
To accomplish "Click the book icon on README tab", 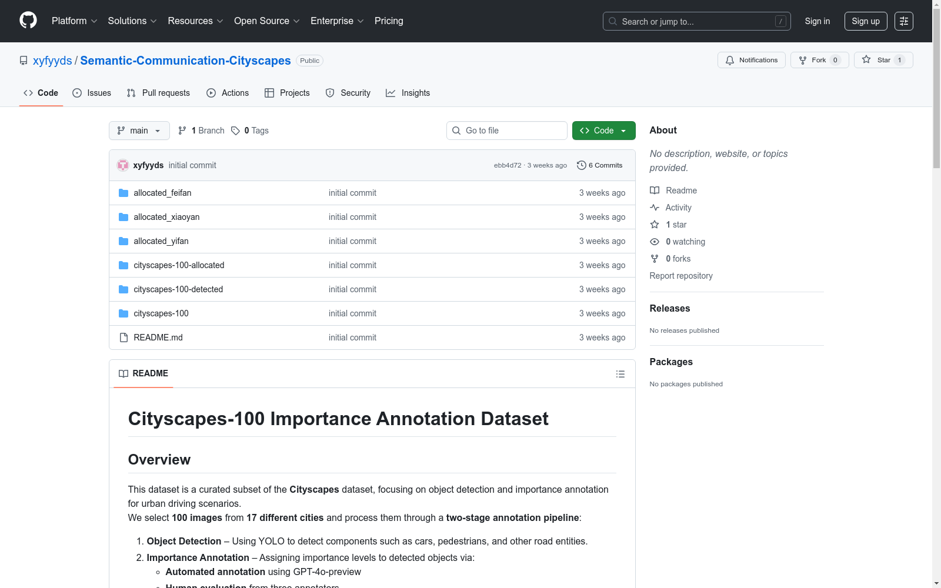I will click(124, 373).
